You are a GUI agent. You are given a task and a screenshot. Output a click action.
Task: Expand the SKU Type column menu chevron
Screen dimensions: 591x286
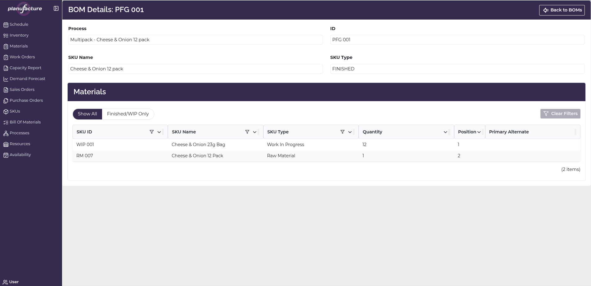coord(350,132)
